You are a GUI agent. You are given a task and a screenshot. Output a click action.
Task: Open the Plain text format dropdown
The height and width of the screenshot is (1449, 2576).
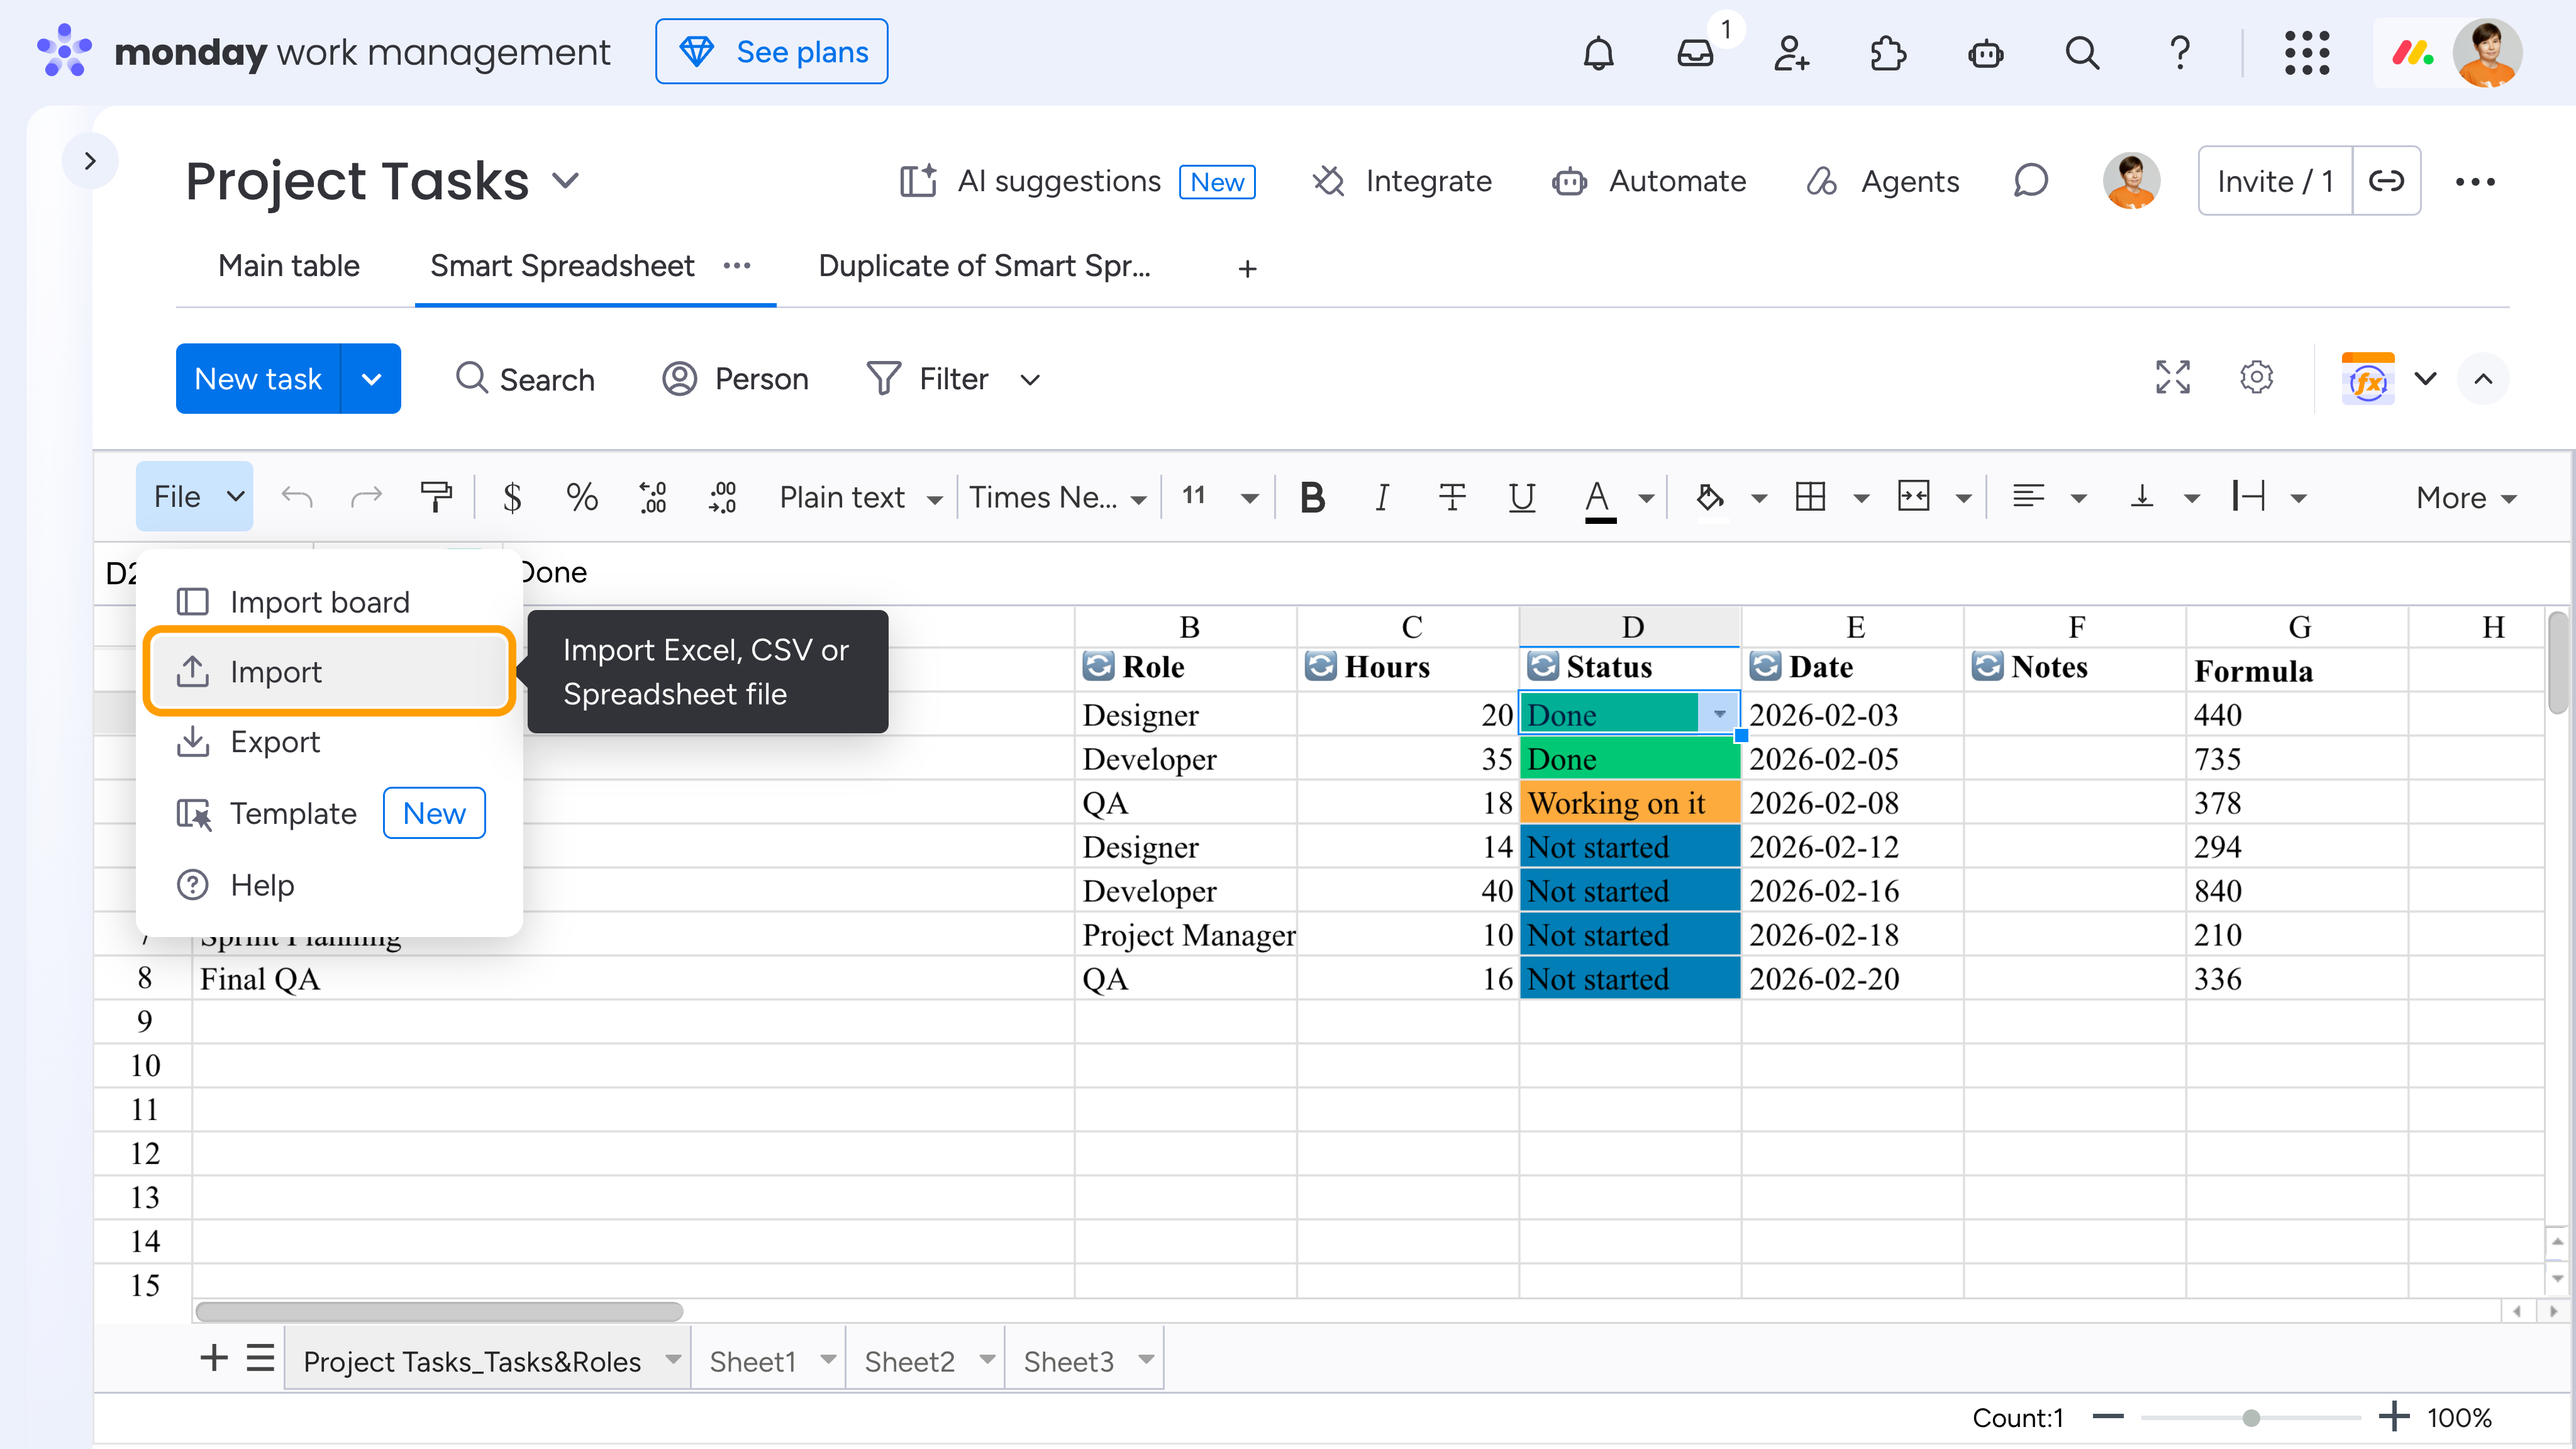tap(860, 498)
